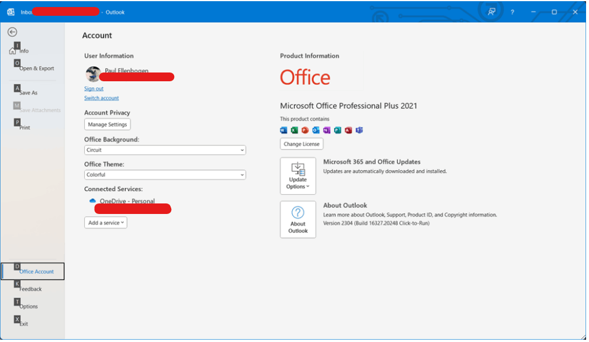Click the Access product icon
This screenshot has height=342, width=589.
349,130
